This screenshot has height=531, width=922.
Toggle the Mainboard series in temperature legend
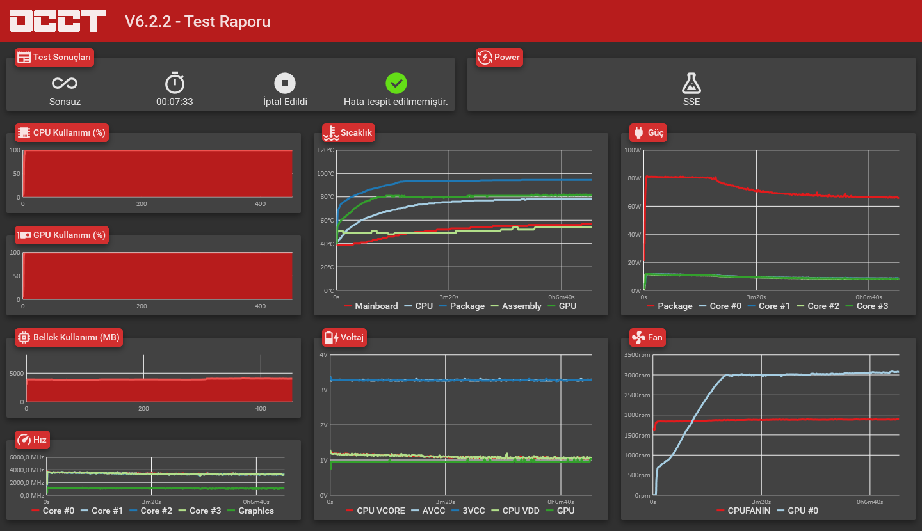tap(371, 306)
